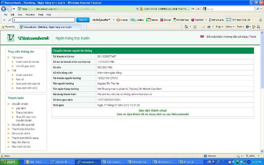Open Nộp thuế nội địa link
Viewport: 264px width, 165px height.
point(21,147)
